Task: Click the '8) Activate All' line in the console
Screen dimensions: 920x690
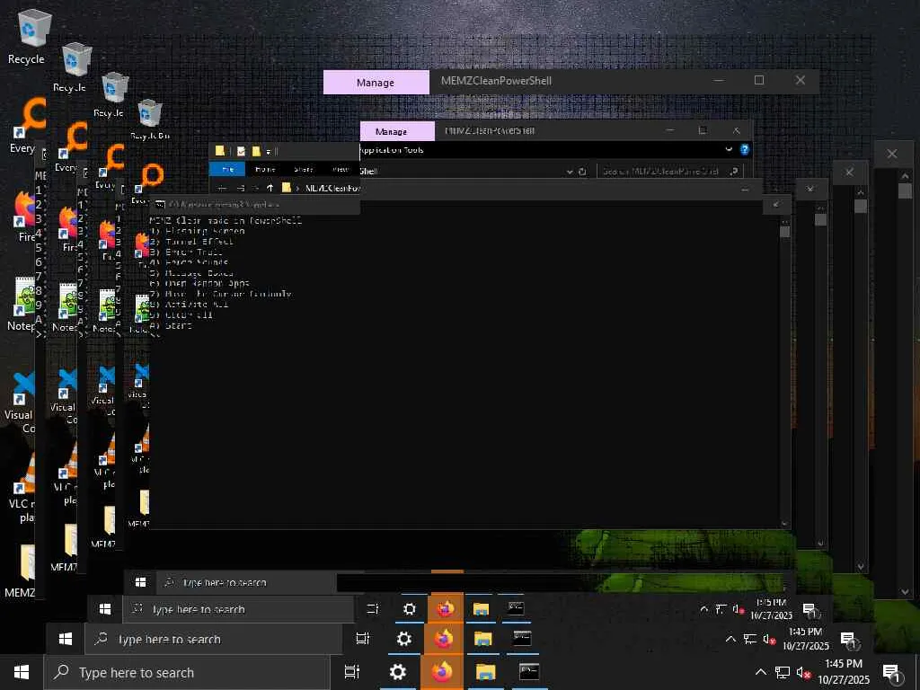Action: pyautogui.click(x=189, y=304)
